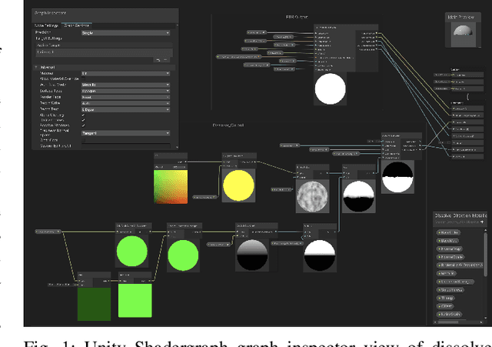
Task: Select the noise-textured sphere node preview
Action: pos(312,198)
